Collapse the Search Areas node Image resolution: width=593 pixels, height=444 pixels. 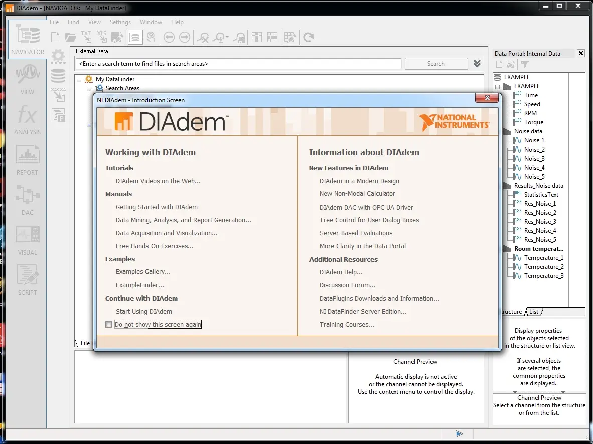coord(89,88)
